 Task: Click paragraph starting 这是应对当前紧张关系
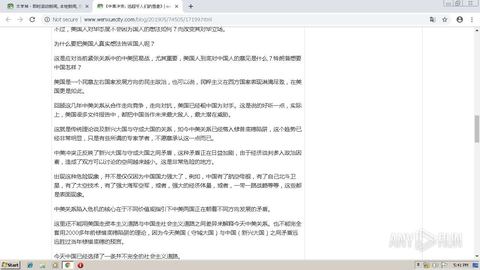[x=177, y=63]
